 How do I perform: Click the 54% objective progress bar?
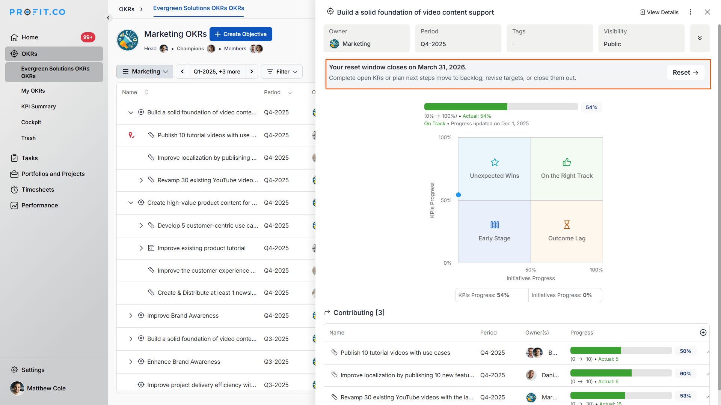coord(501,107)
